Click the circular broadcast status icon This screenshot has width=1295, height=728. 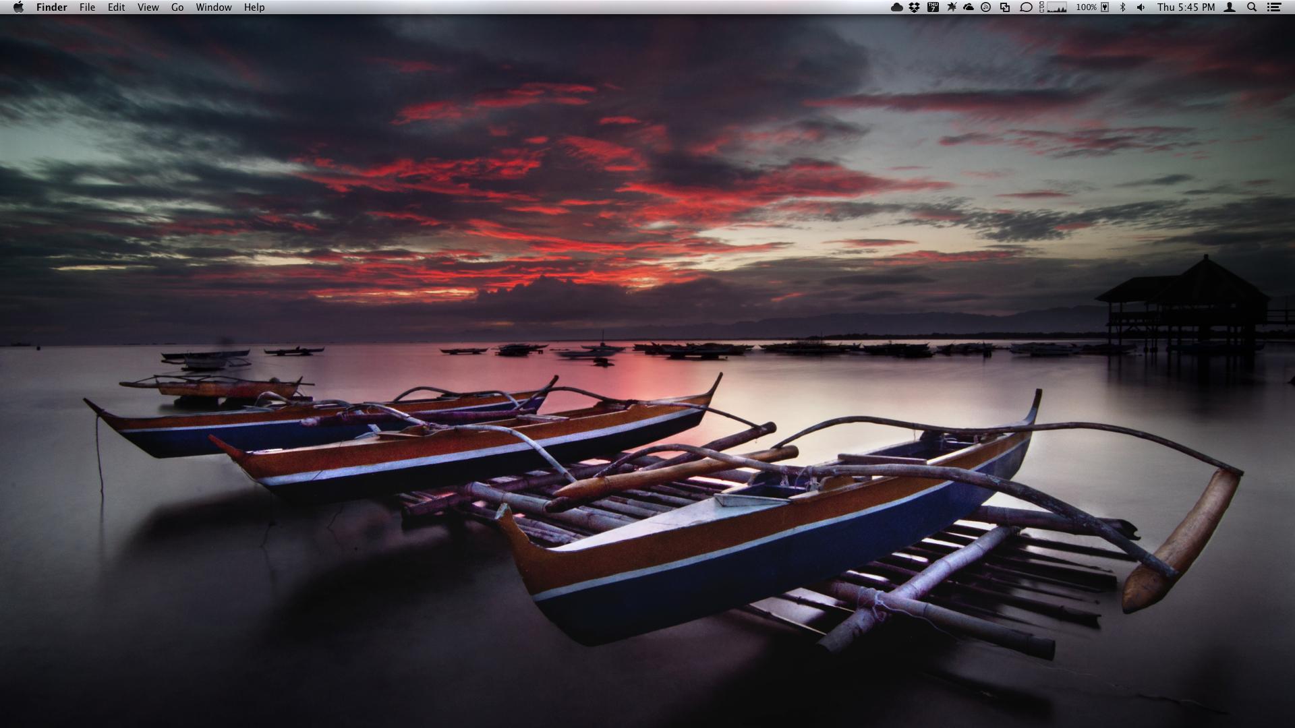(986, 7)
